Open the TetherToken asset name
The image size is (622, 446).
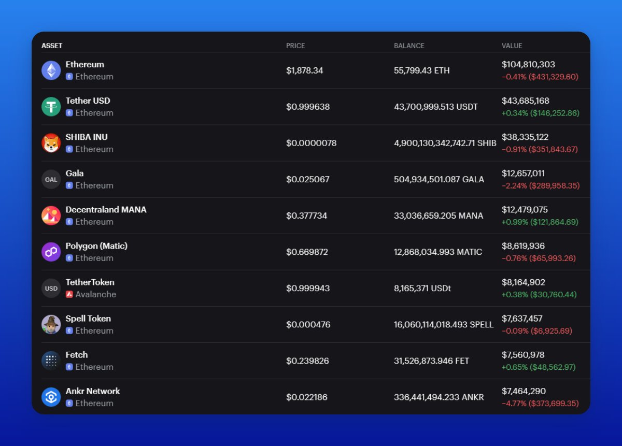pyautogui.click(x=90, y=282)
